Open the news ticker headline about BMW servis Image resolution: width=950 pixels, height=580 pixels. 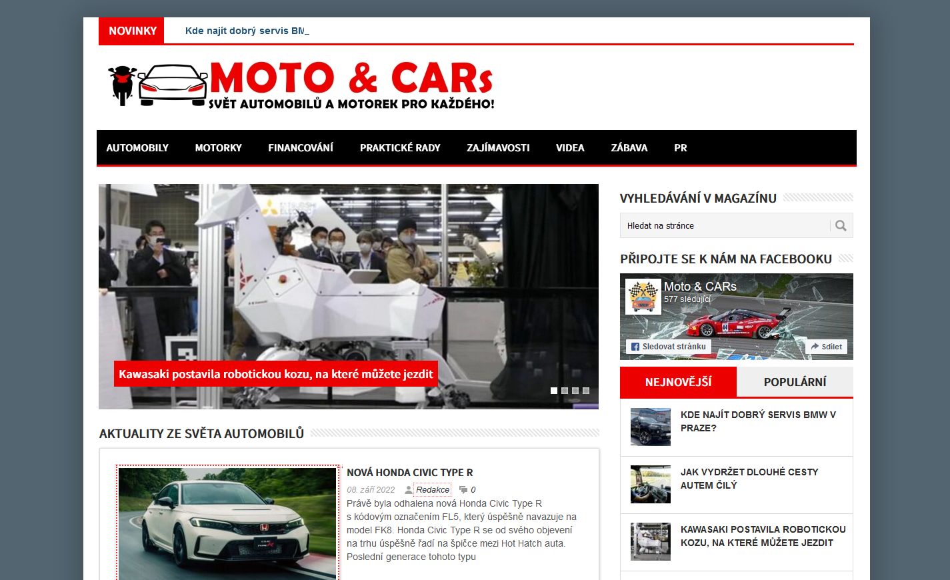[245, 31]
